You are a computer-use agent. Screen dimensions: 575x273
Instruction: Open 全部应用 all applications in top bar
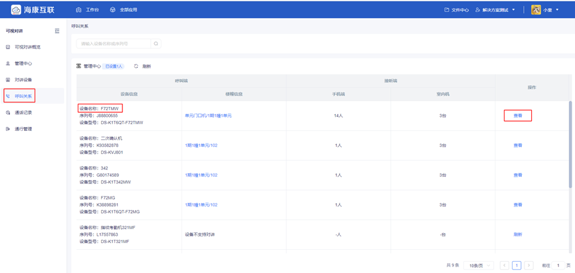click(124, 10)
